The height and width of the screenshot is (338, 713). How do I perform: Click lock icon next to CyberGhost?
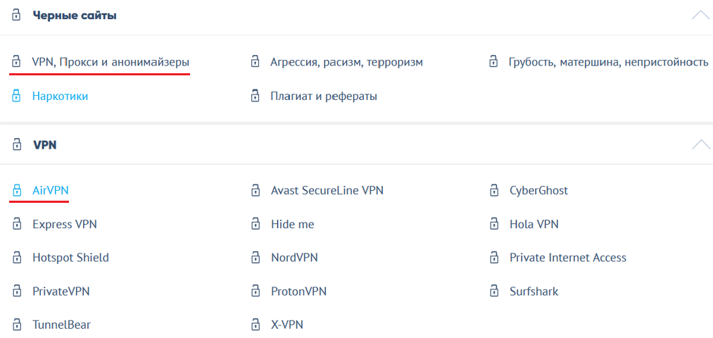pyautogui.click(x=494, y=190)
